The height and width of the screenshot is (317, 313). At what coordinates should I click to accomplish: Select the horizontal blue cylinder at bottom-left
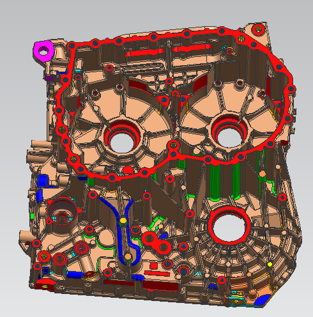click(x=75, y=274)
